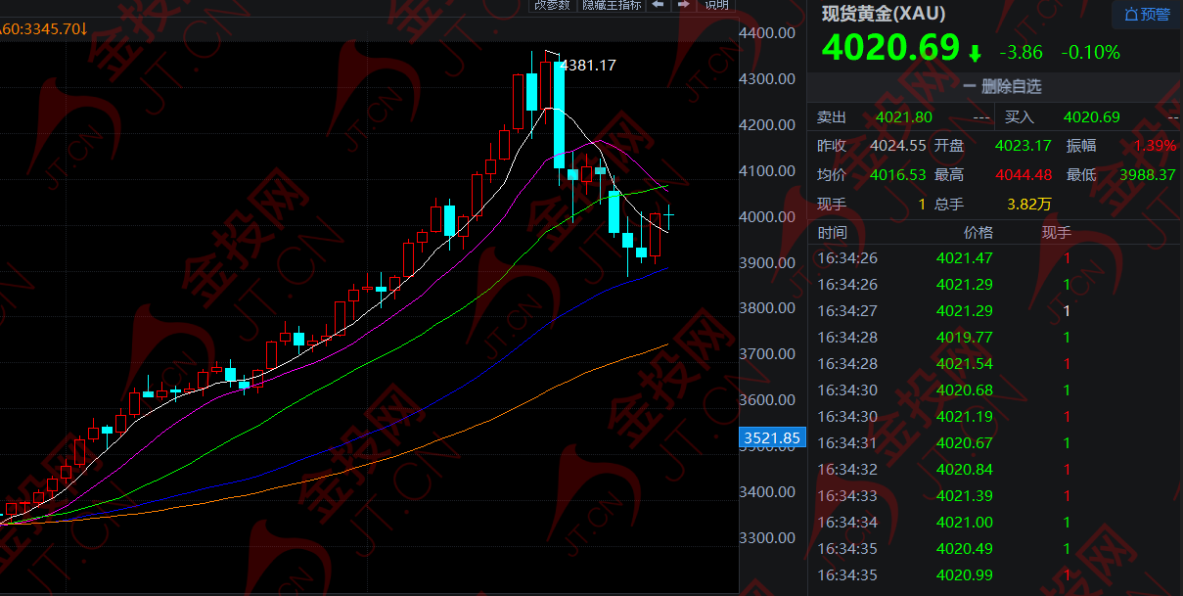Select the 16:34:28 trade at 4019.77
This screenshot has width=1183, height=596.
[x=964, y=338]
